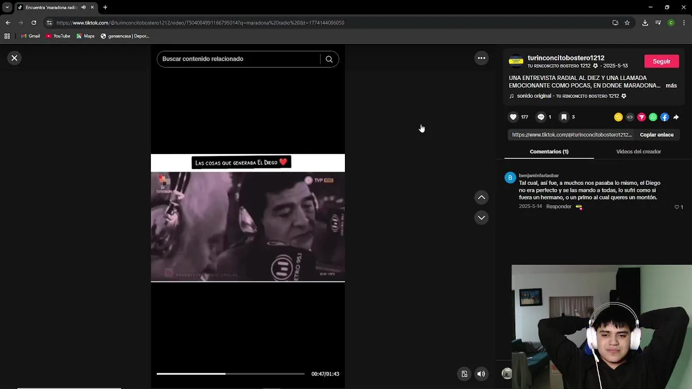The width and height of the screenshot is (692, 389).
Task: Pause the Maradona video by clicking its frame
Action: [248, 227]
